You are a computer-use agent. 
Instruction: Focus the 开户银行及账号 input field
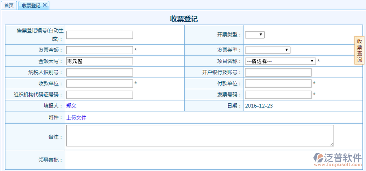278,73
